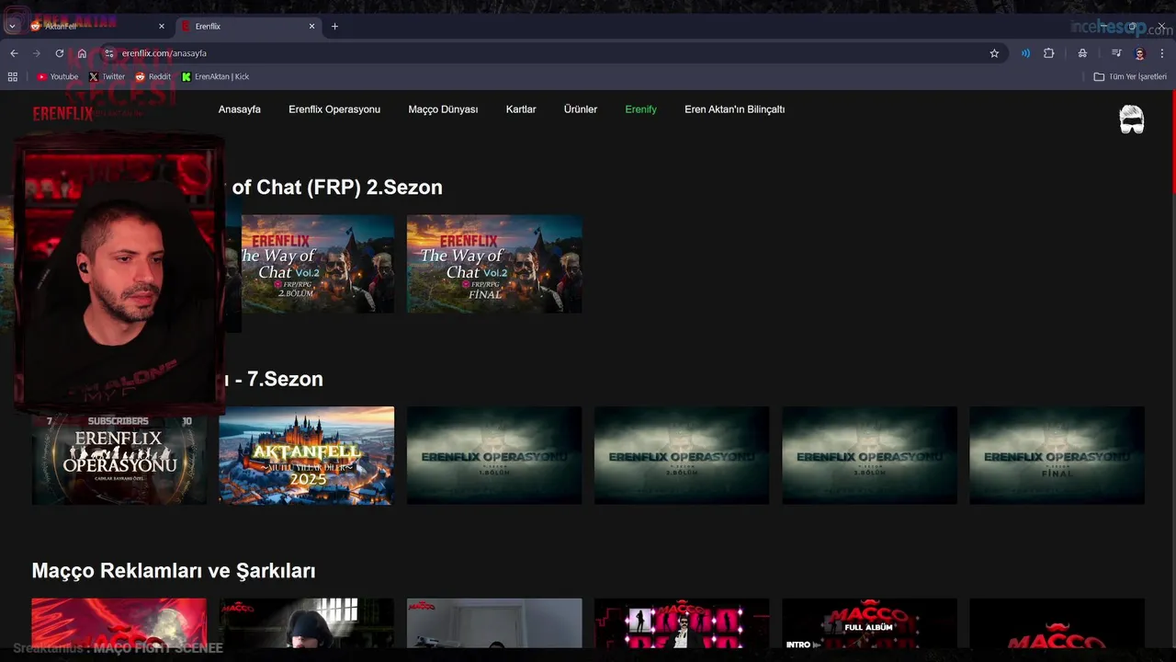Play Erenflix Operasyonu 2.Bölüm thumbnail
This screenshot has width=1176, height=662.
pyautogui.click(x=682, y=455)
